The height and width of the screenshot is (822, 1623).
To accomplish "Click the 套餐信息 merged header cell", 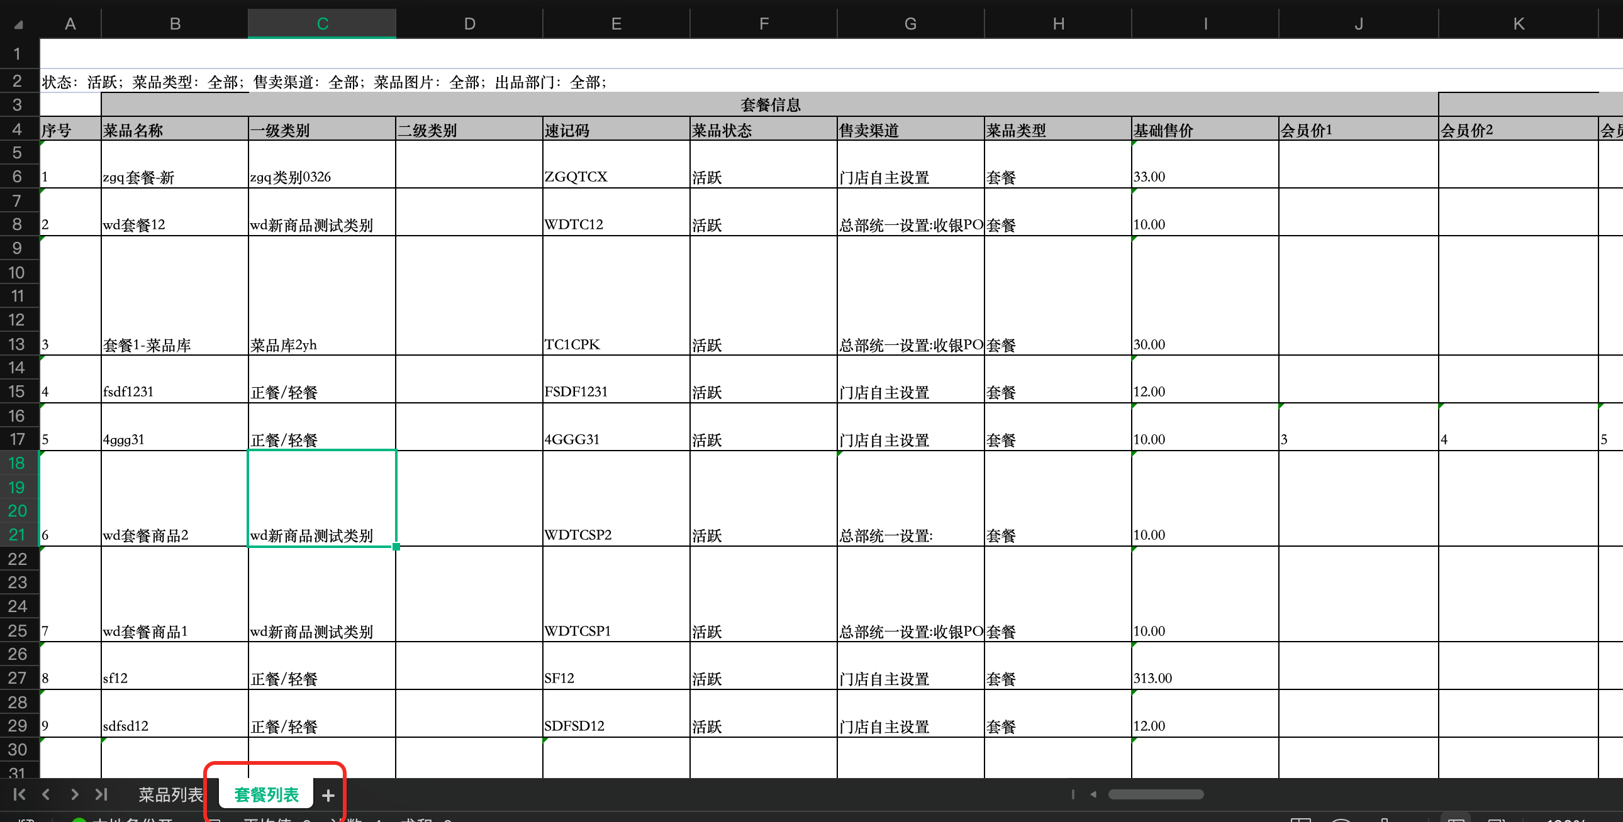I will click(x=769, y=104).
